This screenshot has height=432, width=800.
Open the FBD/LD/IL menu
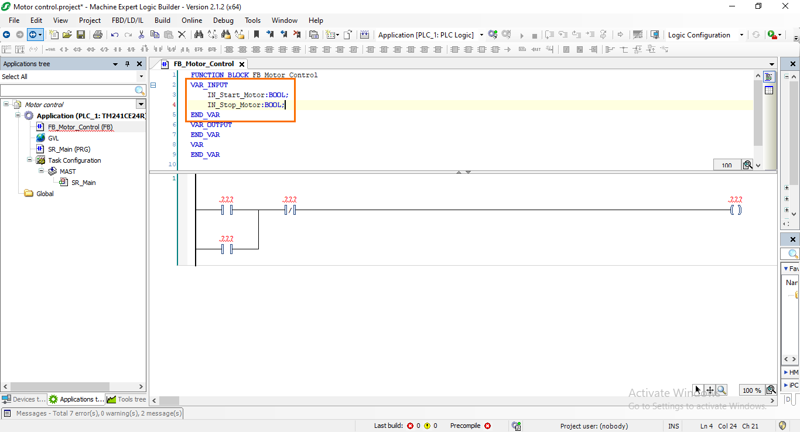pyautogui.click(x=127, y=20)
